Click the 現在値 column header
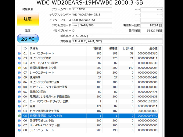 (x=97, y=48)
